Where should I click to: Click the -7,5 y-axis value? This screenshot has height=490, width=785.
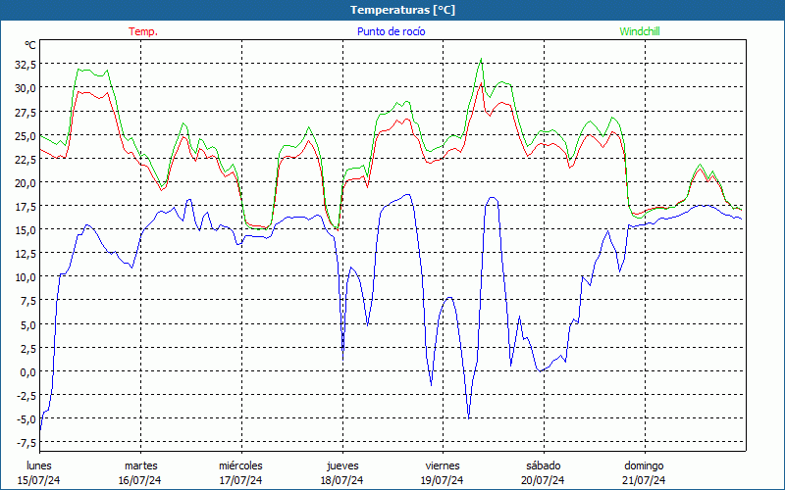(x=26, y=443)
